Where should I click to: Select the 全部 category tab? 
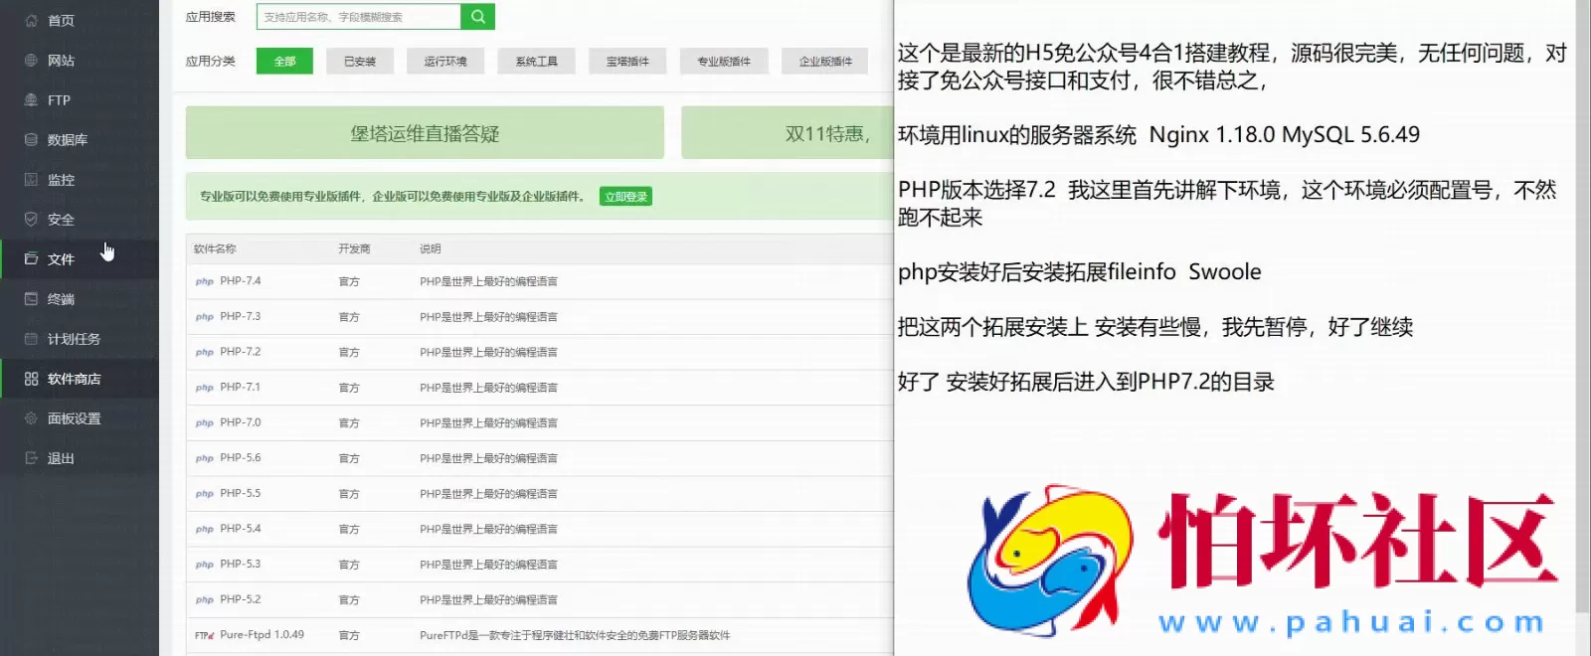284,61
